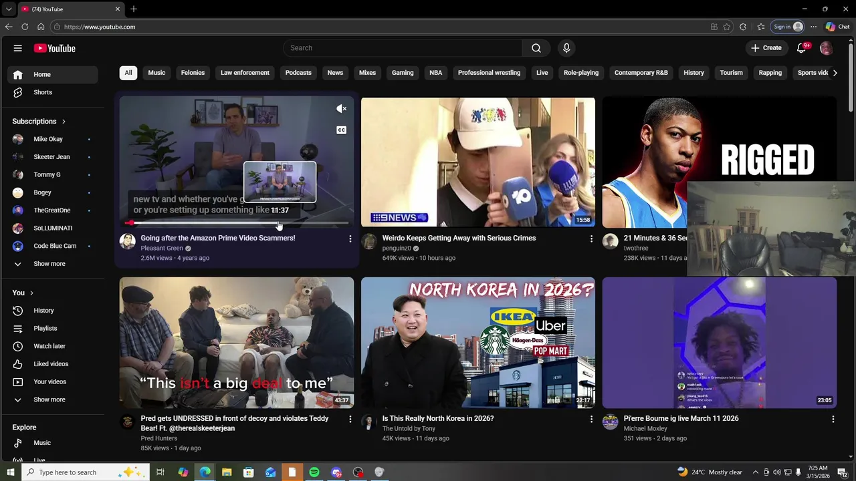Select the Law enforcement filter chip
Screen dimensions: 856x481
pos(245,73)
